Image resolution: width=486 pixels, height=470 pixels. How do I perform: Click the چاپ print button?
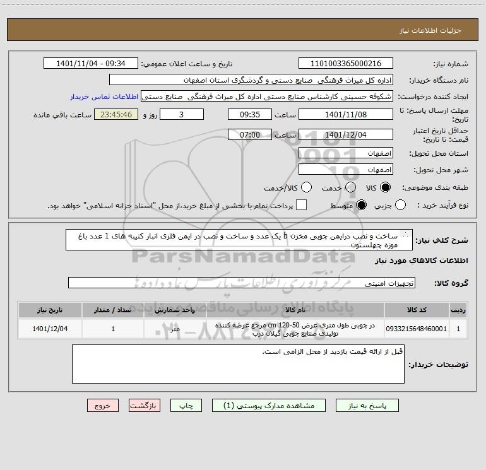(x=186, y=406)
